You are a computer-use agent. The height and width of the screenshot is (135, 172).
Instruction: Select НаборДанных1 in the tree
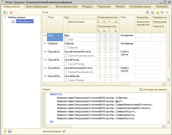[25, 21]
